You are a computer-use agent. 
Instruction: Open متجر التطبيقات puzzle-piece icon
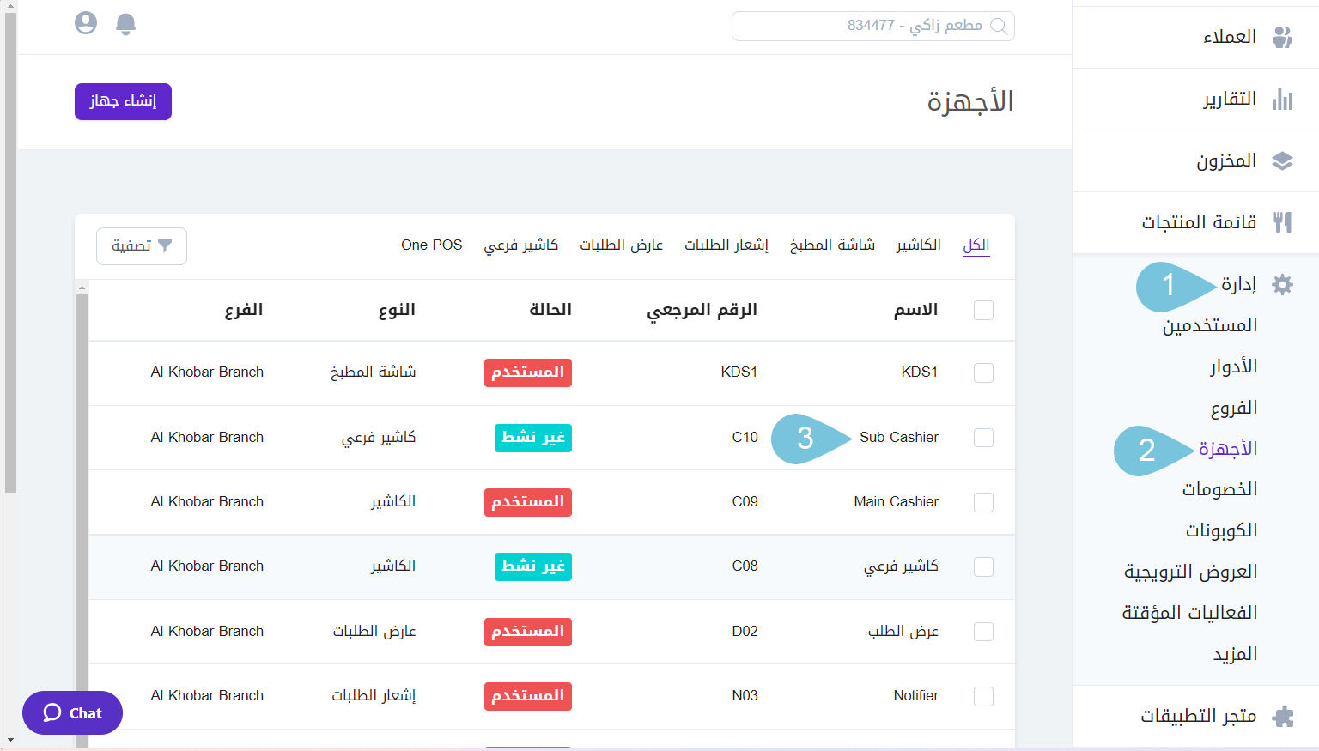pos(1284,715)
